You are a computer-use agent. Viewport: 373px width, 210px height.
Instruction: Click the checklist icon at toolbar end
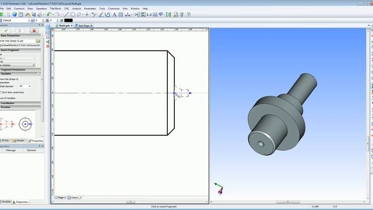tap(189, 15)
